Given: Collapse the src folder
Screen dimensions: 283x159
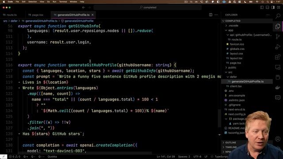Looking at the screenshot, I should click(247, 72).
